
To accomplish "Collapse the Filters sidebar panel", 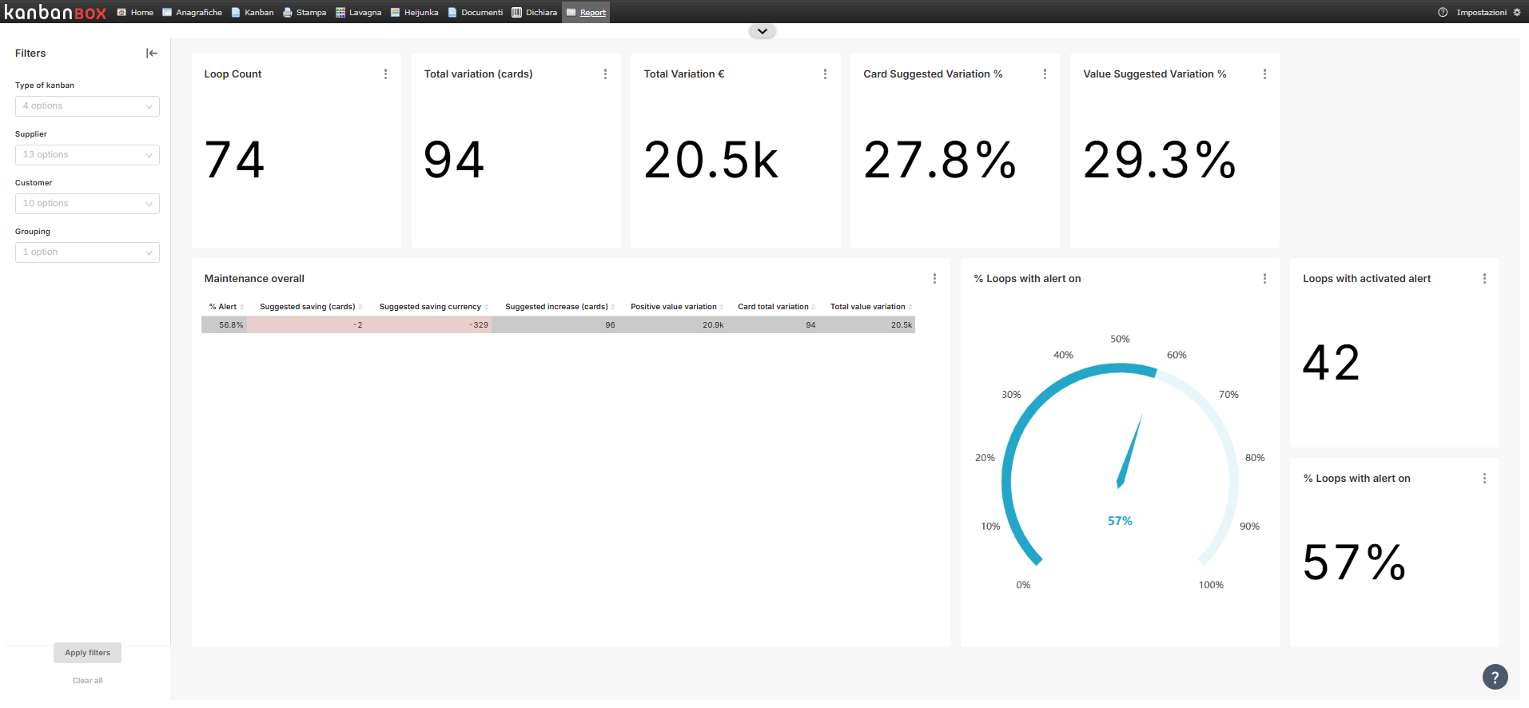I will pyautogui.click(x=152, y=54).
